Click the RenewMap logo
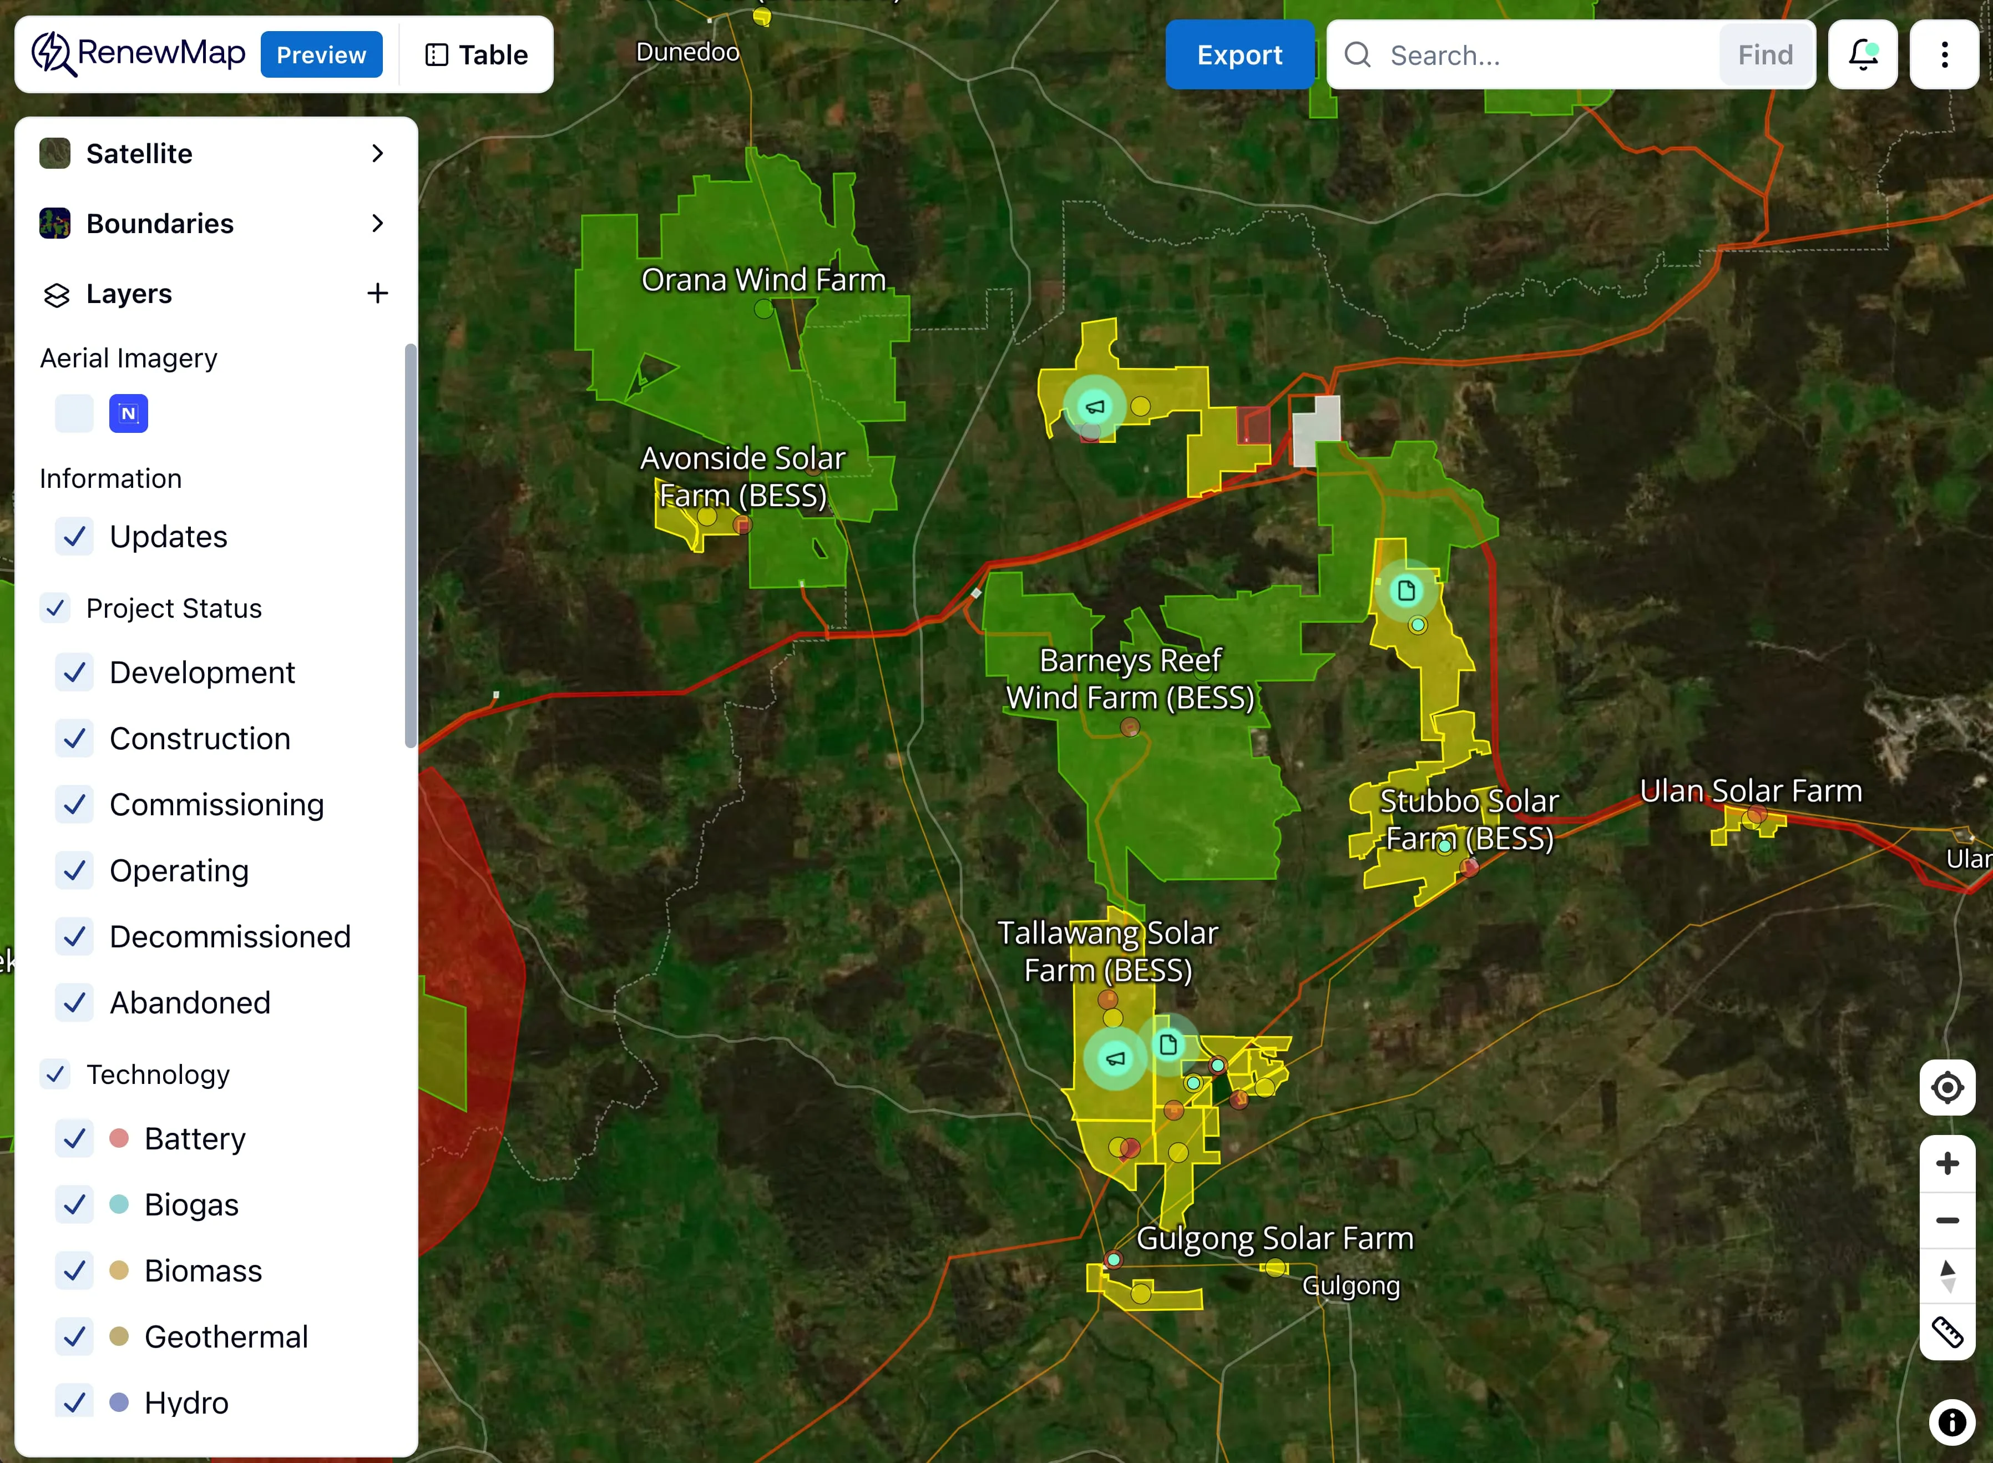 coord(137,53)
